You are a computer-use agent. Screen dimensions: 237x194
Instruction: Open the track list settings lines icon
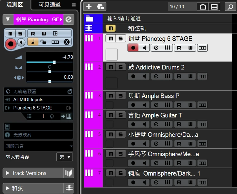[x=214, y=7]
